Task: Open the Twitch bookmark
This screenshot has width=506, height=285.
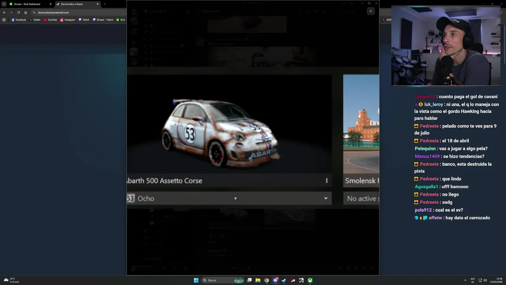Action: (x=84, y=20)
